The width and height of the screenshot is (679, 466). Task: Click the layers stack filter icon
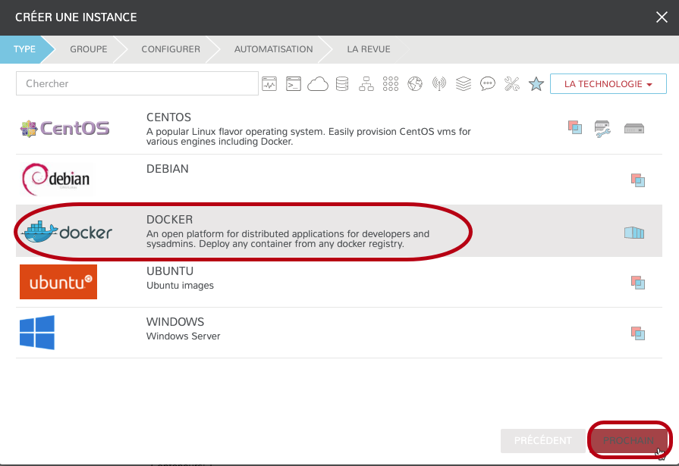click(x=464, y=84)
